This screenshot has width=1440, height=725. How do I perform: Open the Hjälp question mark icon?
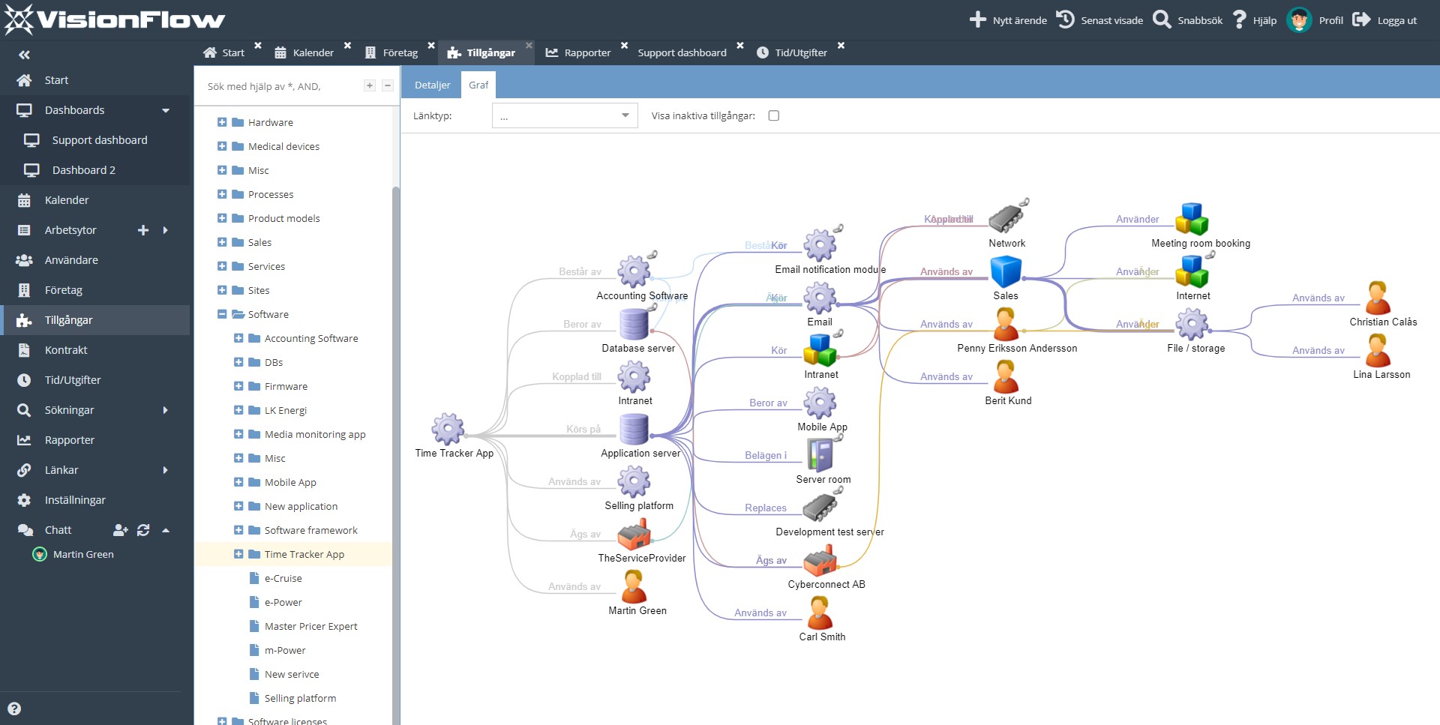(1238, 19)
